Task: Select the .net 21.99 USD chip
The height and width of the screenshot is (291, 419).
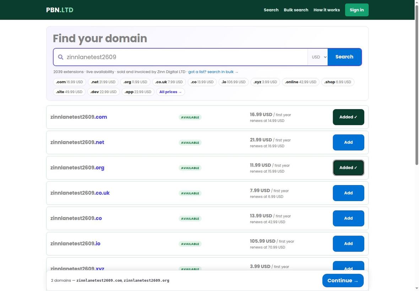Action: point(103,82)
